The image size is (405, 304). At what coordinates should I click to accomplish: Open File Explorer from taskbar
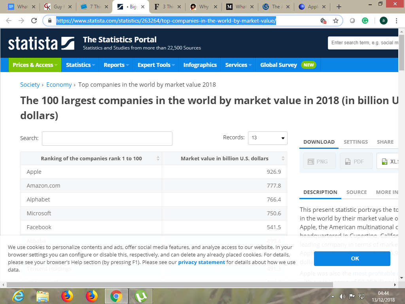pyautogui.click(x=43, y=296)
